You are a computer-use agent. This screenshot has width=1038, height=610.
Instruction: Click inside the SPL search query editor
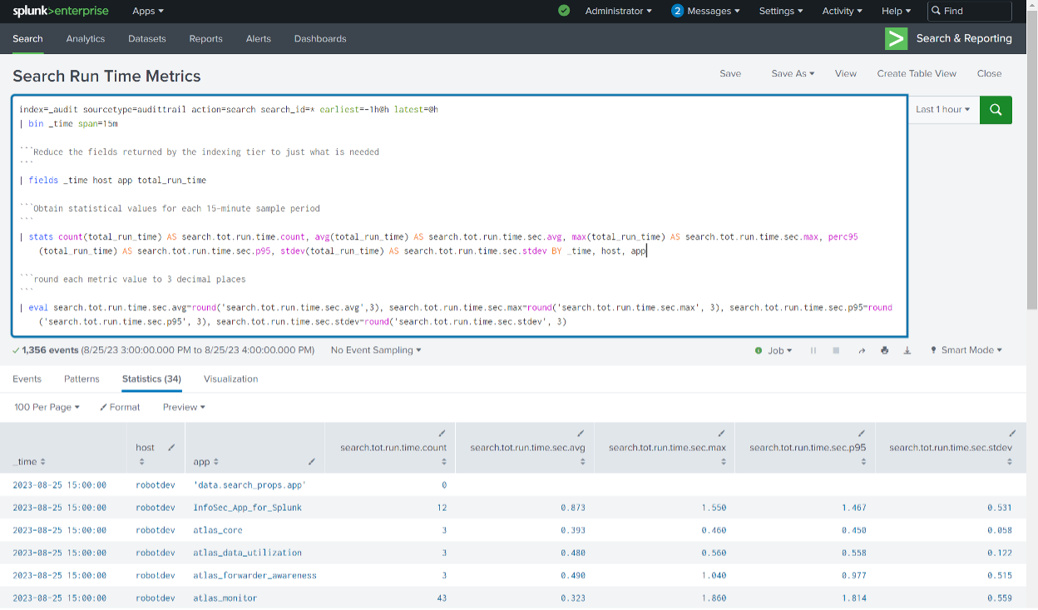(x=459, y=216)
